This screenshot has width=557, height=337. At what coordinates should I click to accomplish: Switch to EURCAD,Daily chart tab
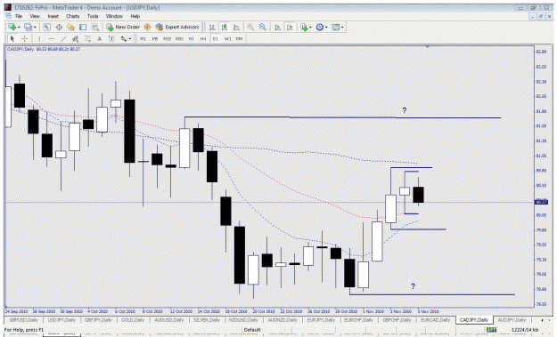(435, 319)
